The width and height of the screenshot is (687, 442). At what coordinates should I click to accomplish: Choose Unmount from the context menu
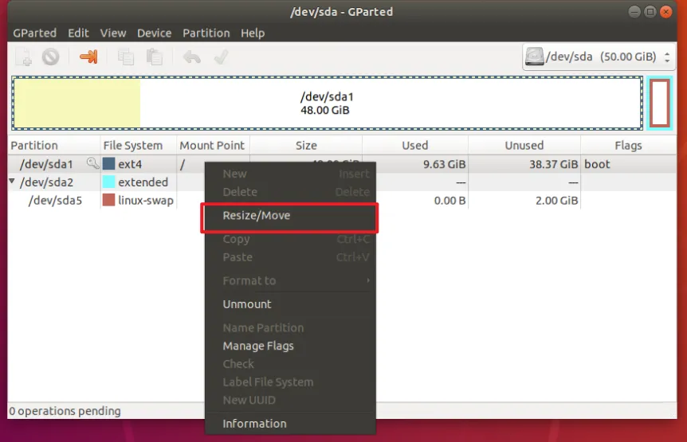tap(290, 304)
